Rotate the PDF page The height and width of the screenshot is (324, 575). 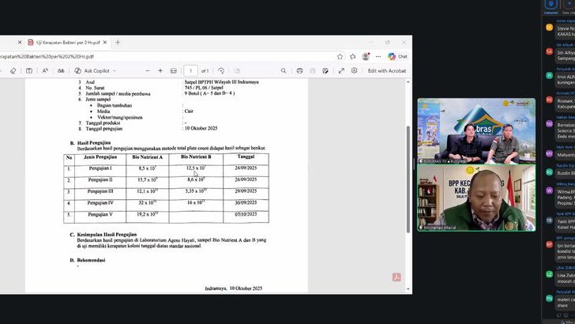click(221, 71)
